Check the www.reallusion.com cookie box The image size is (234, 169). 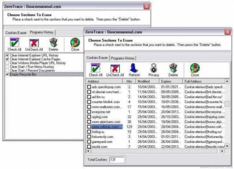tap(89, 107)
